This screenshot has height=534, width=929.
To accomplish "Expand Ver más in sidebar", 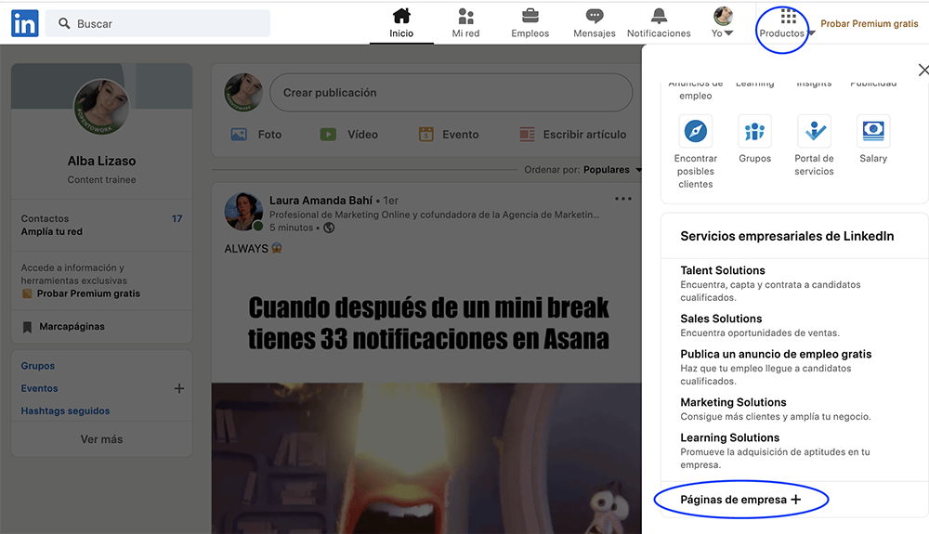I will tap(101, 439).
